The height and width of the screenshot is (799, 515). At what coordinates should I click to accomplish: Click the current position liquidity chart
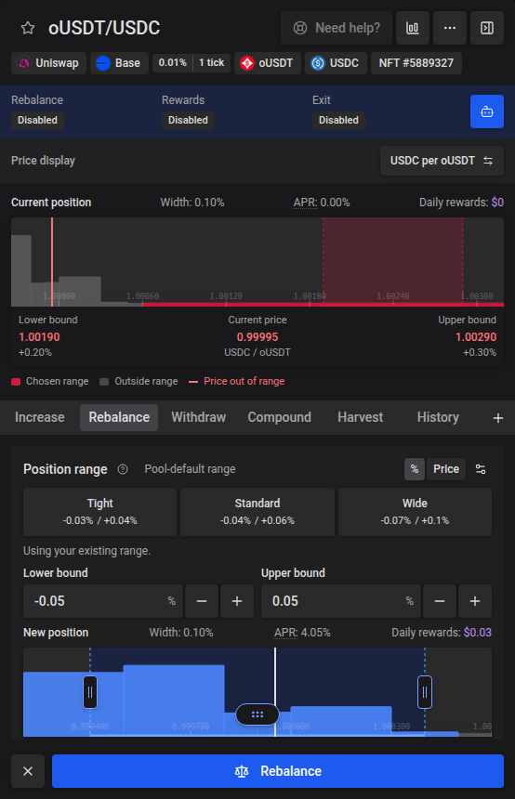(x=257, y=262)
